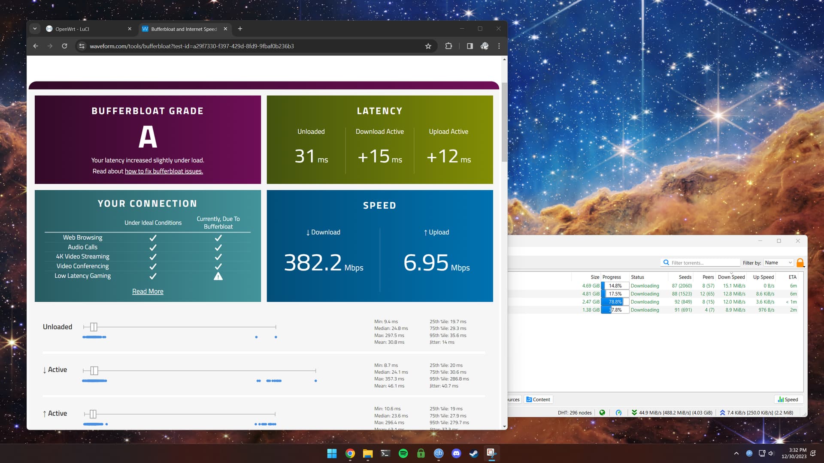Click the Unloaded latency box plot
Viewport: 824px width, 463px height.
coord(179,327)
